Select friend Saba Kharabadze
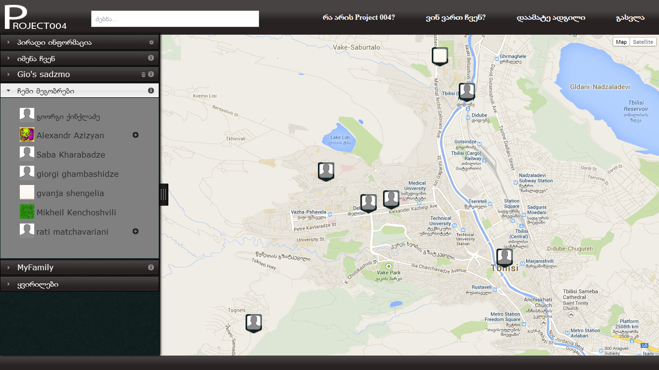659x370 pixels. pos(71,155)
